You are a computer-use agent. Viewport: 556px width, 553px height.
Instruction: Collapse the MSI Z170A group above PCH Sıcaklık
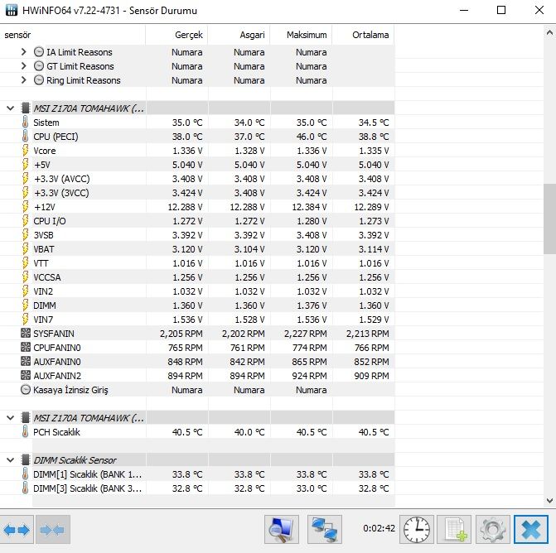click(x=10, y=418)
